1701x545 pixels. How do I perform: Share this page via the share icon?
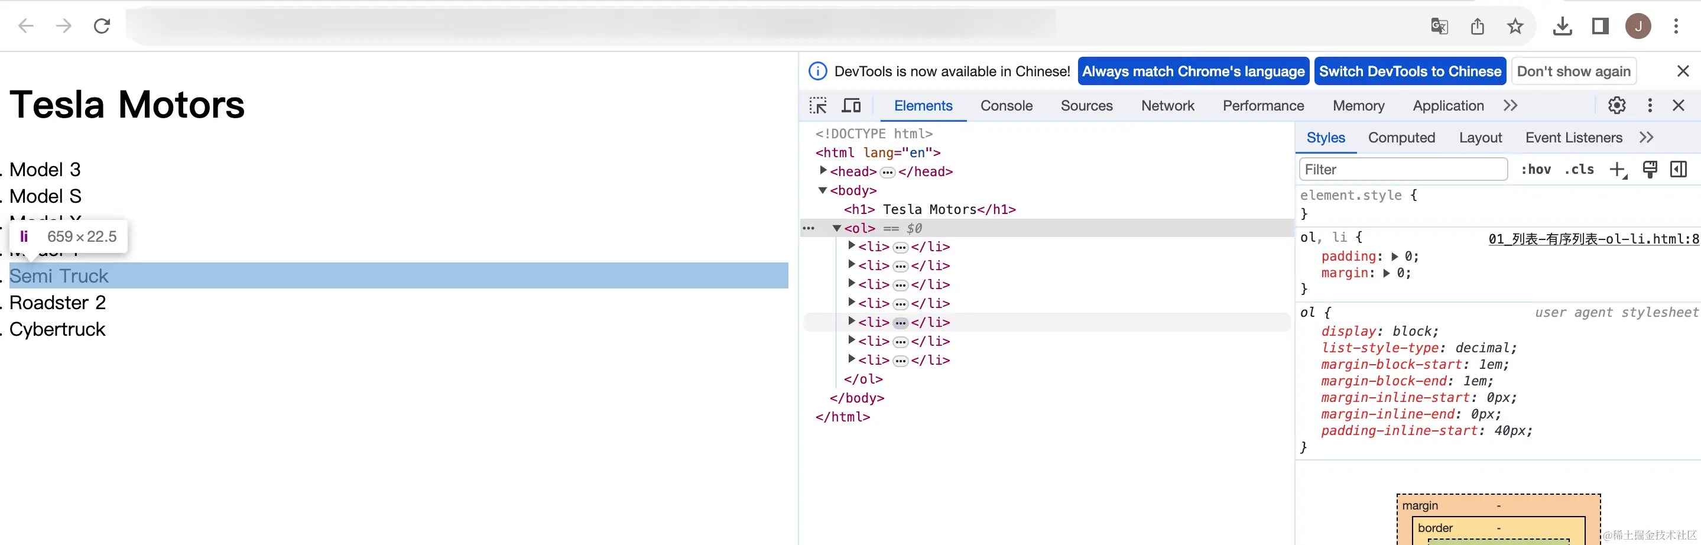pos(1477,26)
